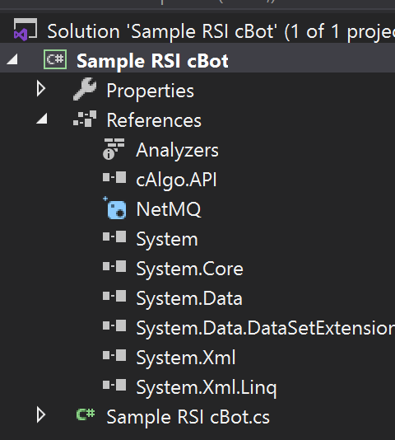
Task: Select the Solution 'Sample RSI cBot' entry
Action: coord(221,31)
